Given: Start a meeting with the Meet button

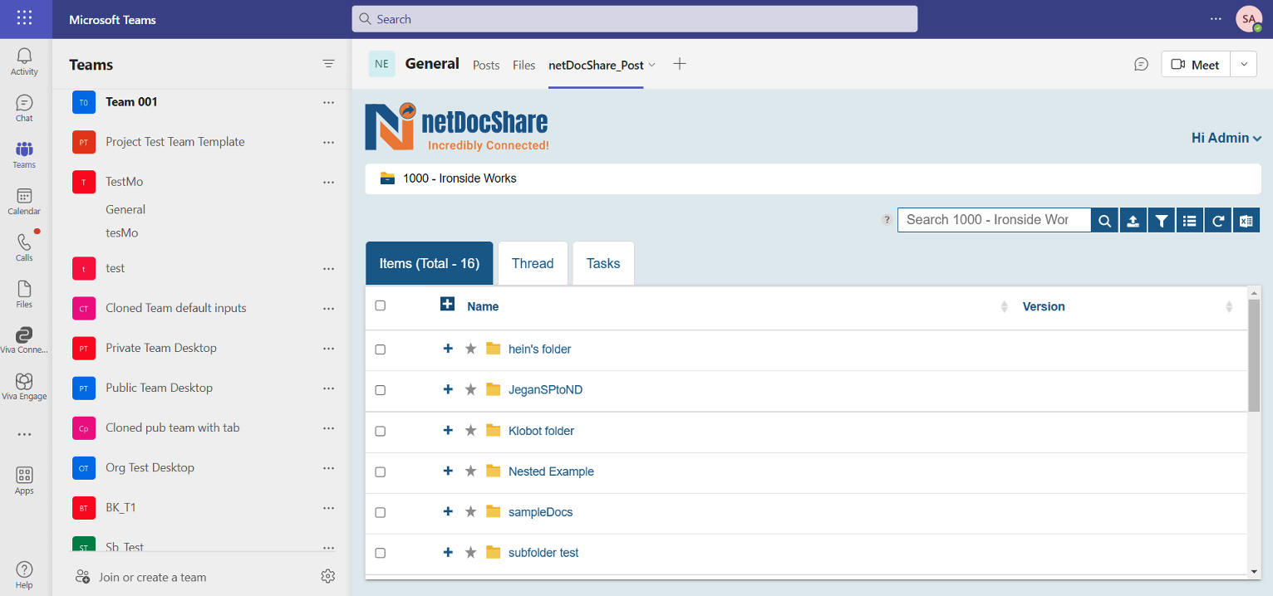Looking at the screenshot, I should pyautogui.click(x=1196, y=65).
